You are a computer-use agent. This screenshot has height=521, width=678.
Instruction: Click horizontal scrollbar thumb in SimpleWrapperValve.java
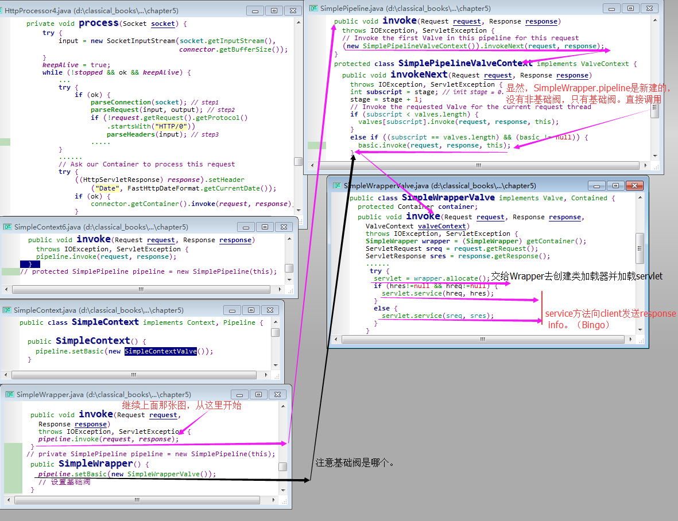pyautogui.click(x=483, y=340)
